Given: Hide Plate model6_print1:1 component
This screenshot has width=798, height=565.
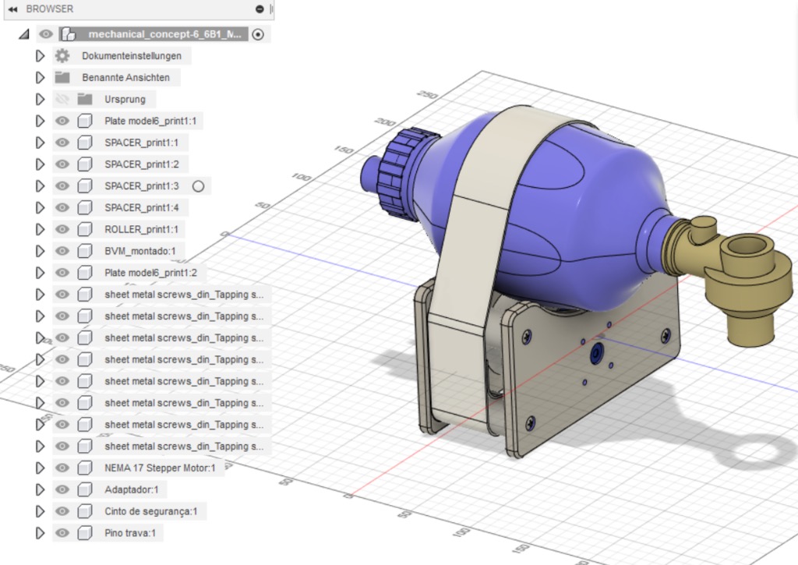Looking at the screenshot, I should point(62,121).
